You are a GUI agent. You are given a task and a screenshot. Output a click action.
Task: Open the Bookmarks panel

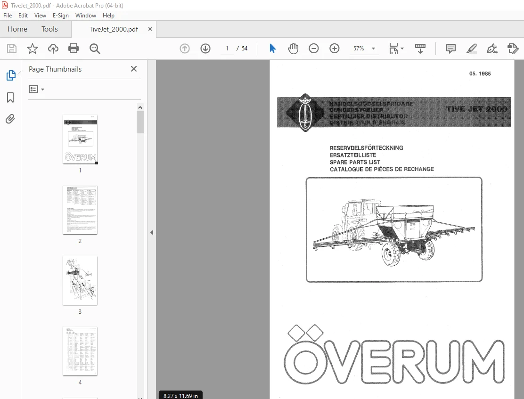coord(10,98)
